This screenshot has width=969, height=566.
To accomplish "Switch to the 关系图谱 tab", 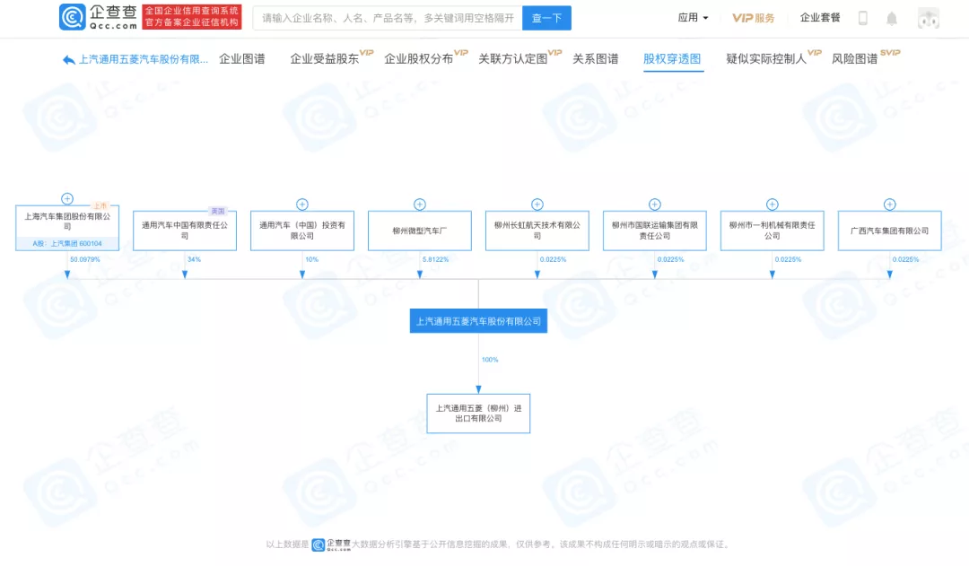I will coord(597,58).
